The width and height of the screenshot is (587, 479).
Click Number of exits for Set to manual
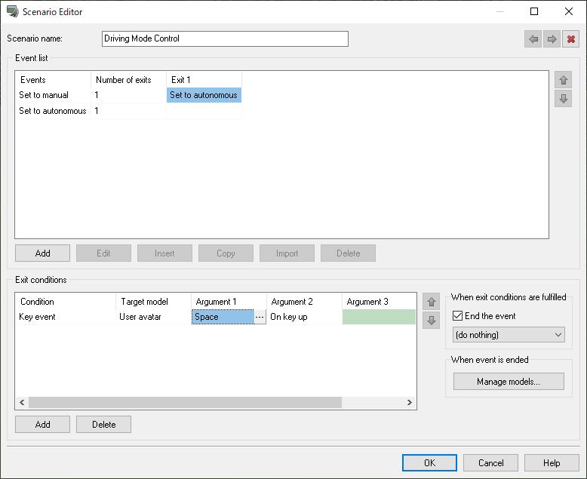click(x=128, y=95)
